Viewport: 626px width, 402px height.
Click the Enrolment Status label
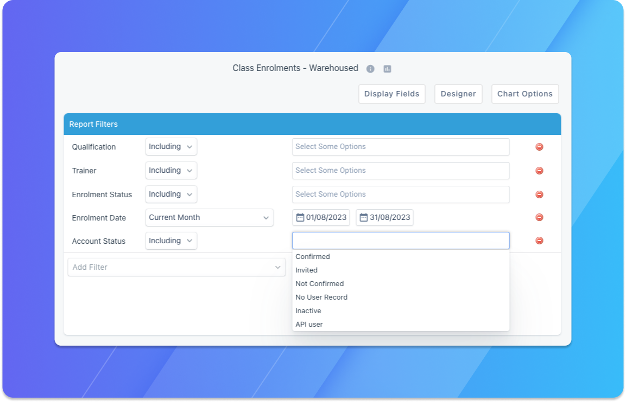pos(102,194)
